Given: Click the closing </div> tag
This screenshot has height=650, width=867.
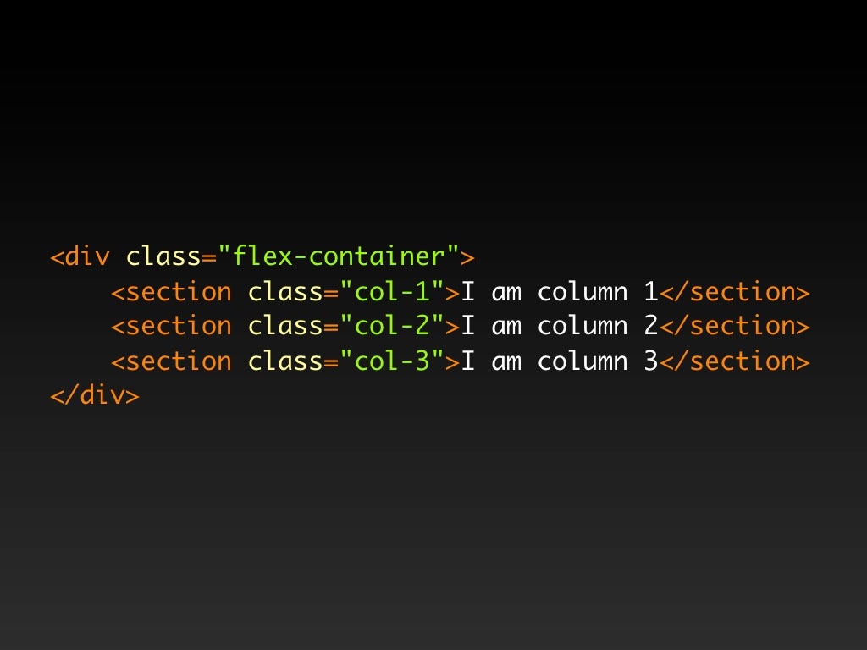Looking at the screenshot, I should 95,396.
